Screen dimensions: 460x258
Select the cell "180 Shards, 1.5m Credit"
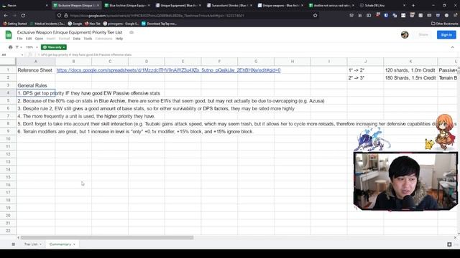(x=410, y=78)
